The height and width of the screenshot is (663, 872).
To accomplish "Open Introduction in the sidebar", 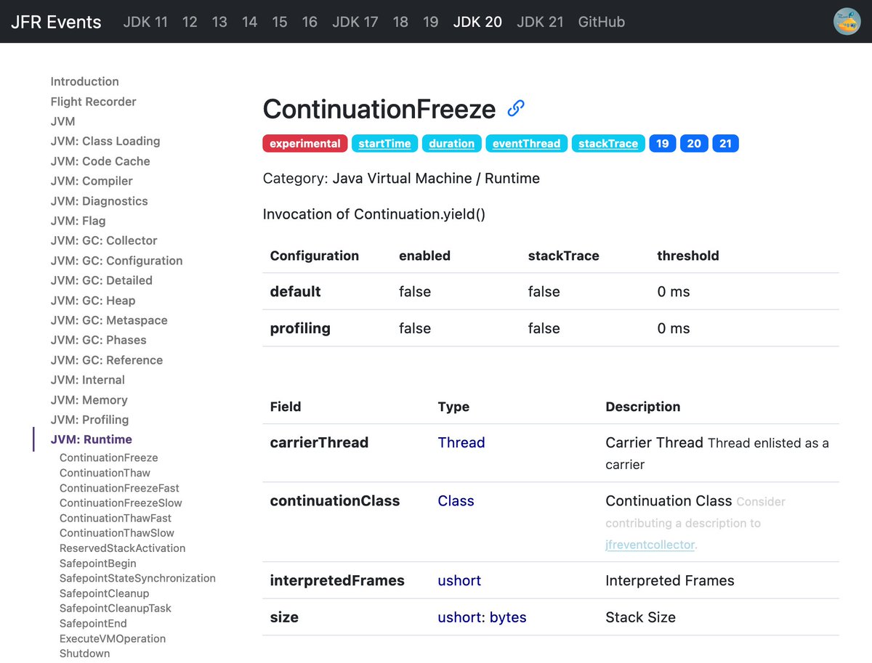I will pyautogui.click(x=85, y=81).
